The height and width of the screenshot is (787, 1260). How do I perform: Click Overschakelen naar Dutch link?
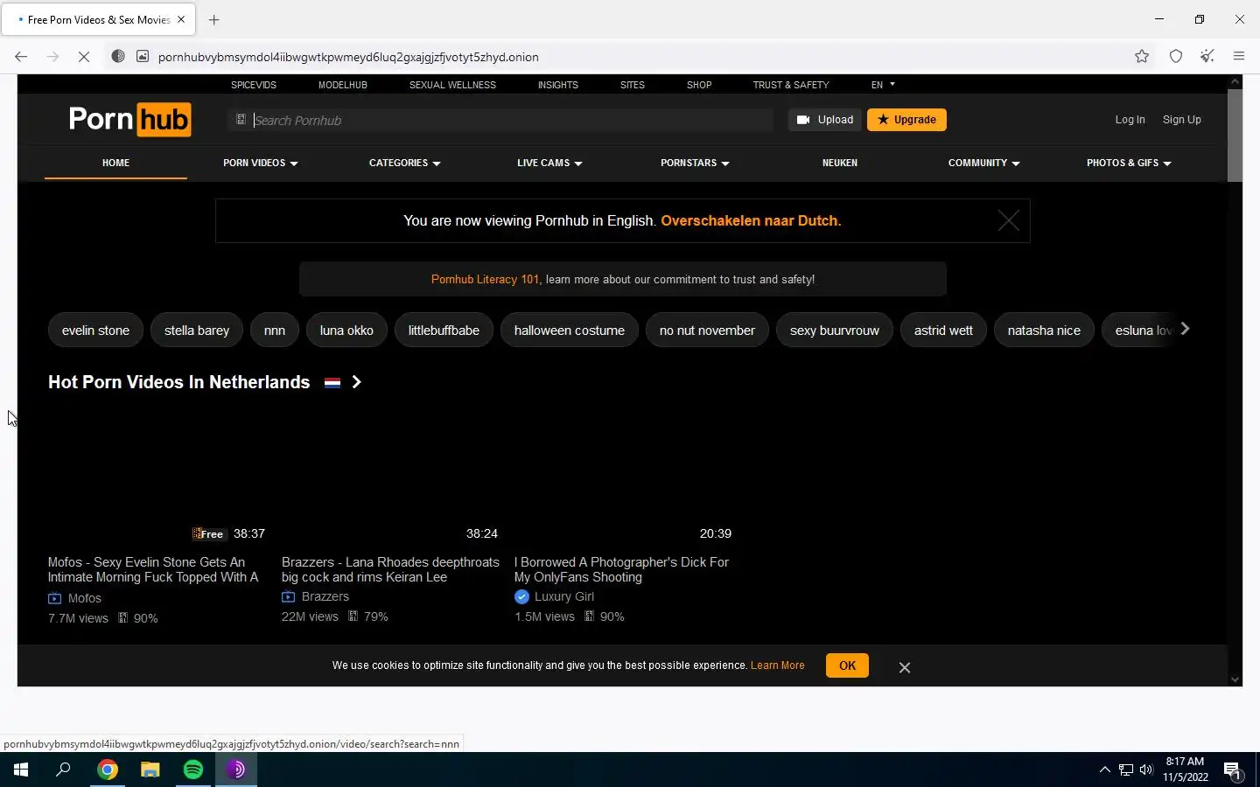(751, 220)
